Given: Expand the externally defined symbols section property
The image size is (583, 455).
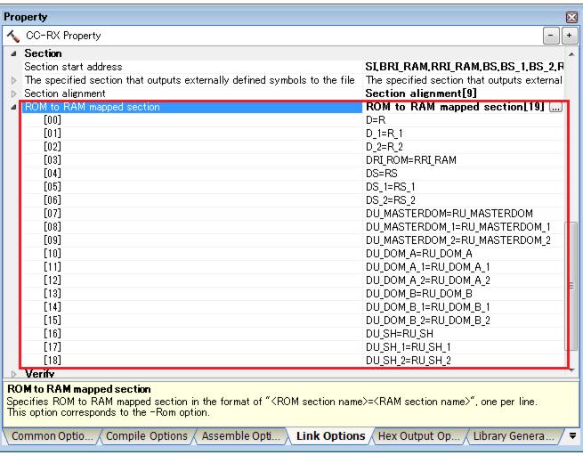Looking at the screenshot, I should pos(12,80).
